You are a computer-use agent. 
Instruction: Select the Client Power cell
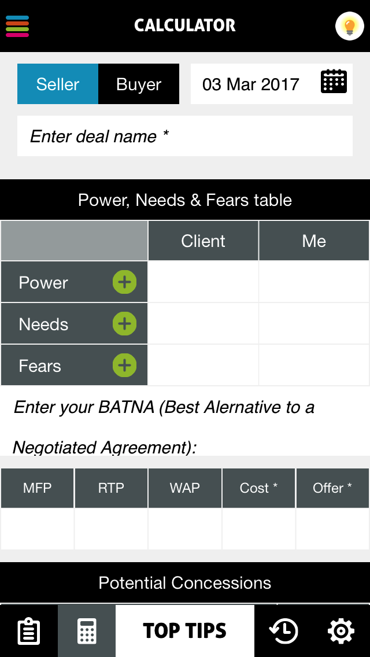[203, 282]
